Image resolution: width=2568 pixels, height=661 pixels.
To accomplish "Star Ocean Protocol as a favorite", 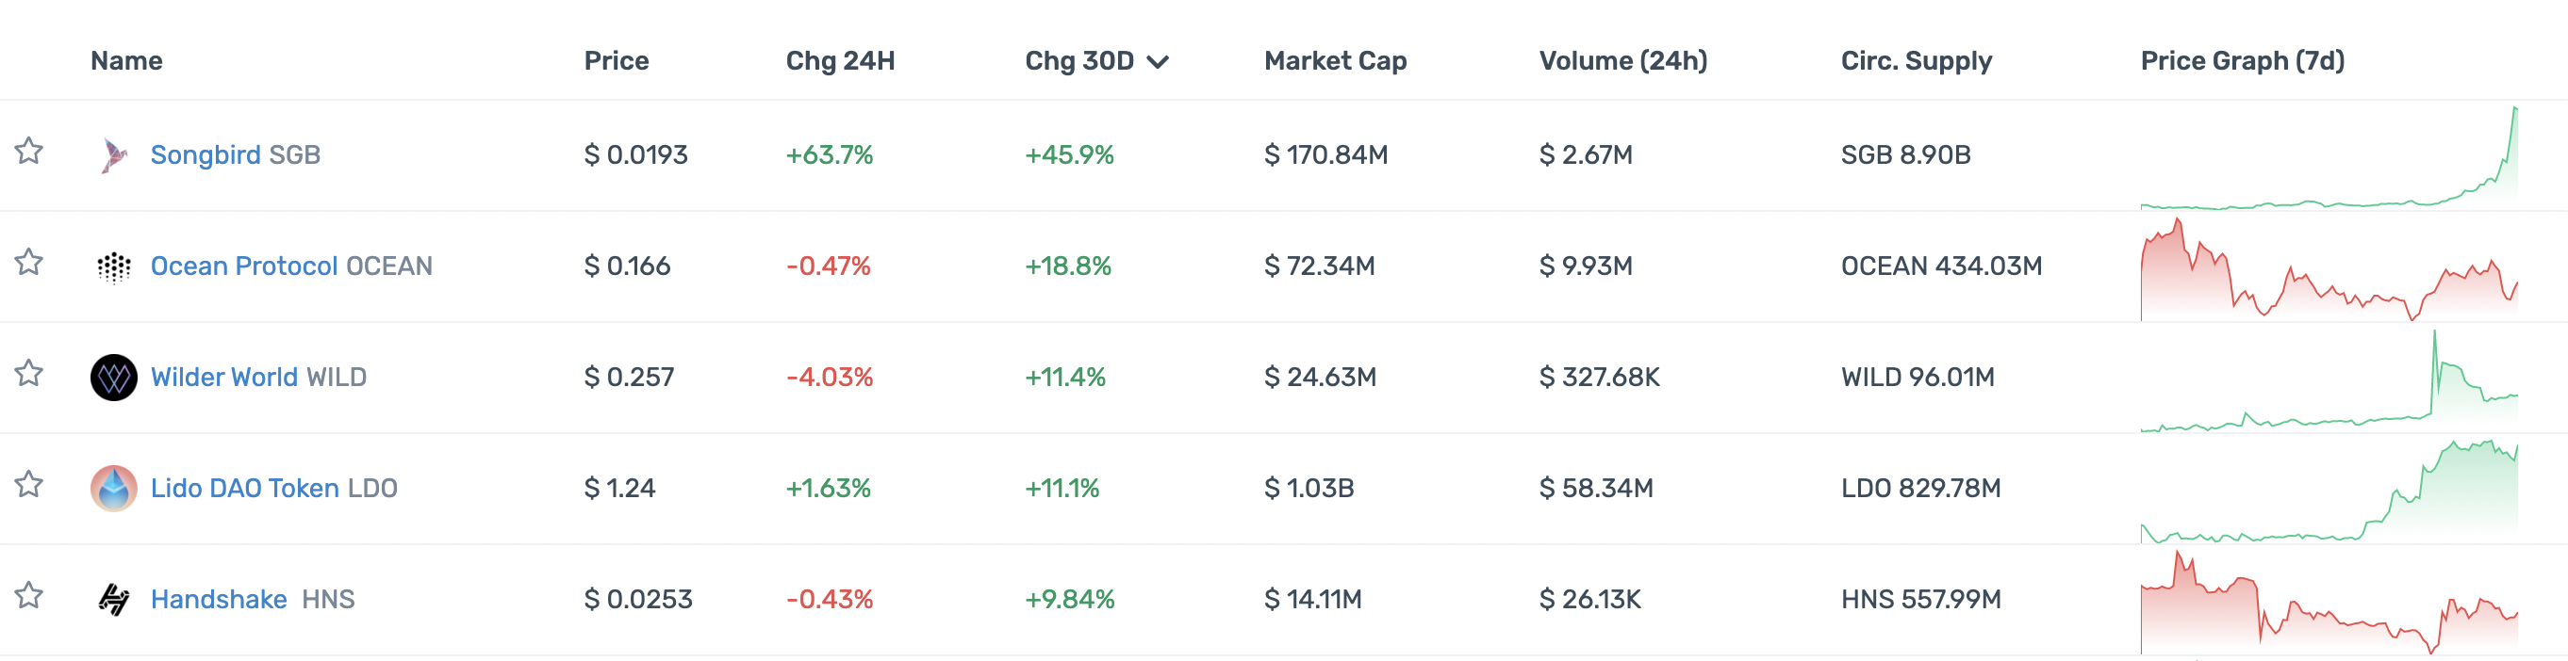I will pyautogui.click(x=29, y=263).
